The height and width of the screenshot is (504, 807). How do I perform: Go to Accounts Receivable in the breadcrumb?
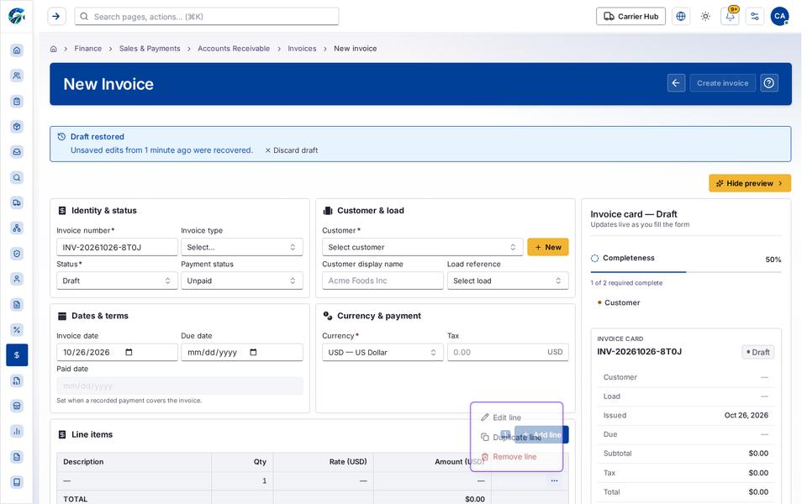click(x=234, y=49)
